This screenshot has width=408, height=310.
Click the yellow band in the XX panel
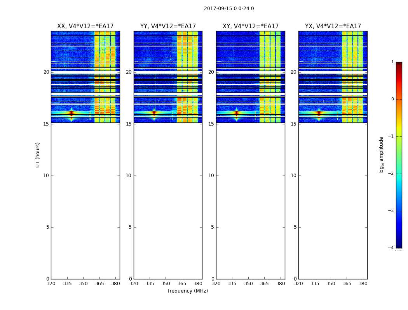(x=105, y=77)
